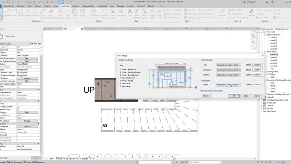Click the Hide >> button
Screen dimensions: 291x164
click(x=206, y=96)
